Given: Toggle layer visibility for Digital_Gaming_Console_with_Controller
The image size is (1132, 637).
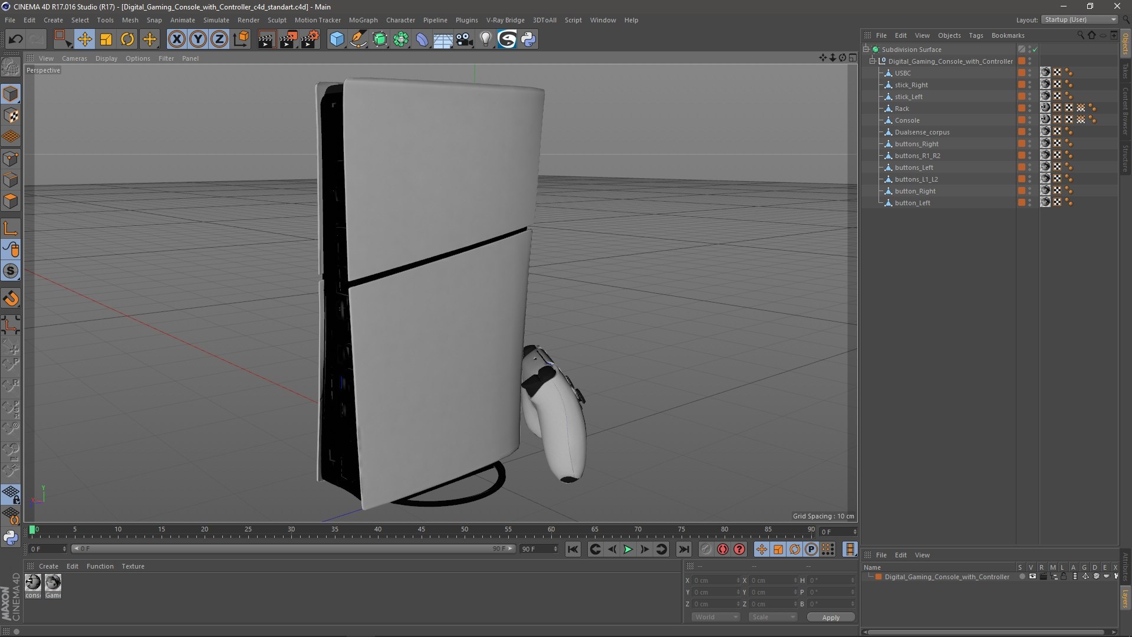Looking at the screenshot, I should [x=1032, y=577].
